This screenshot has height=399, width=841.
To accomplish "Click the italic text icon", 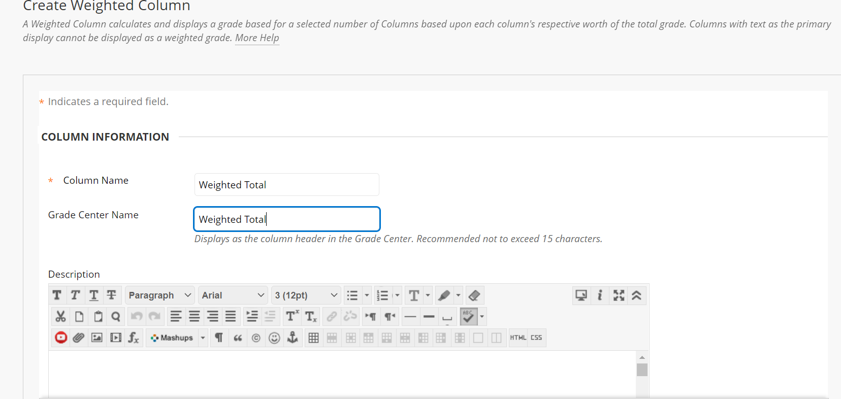I will pos(75,295).
